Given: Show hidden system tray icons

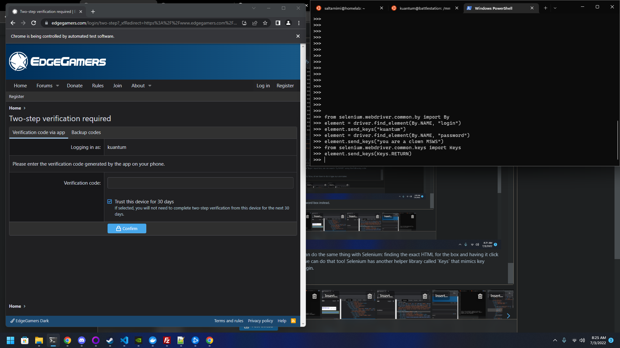Looking at the screenshot, I should pos(555,340).
